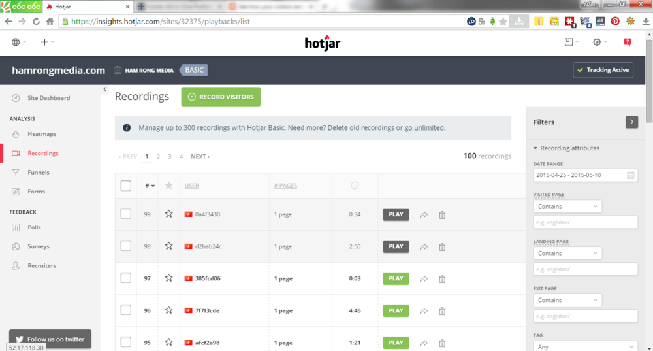Play recording 7f7f3cde
The height and width of the screenshot is (351, 653).
396,310
